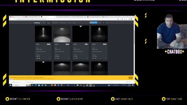Screen dimensions: 187x105
Task: Click the ies library site logo
Action: coord(37,23)
